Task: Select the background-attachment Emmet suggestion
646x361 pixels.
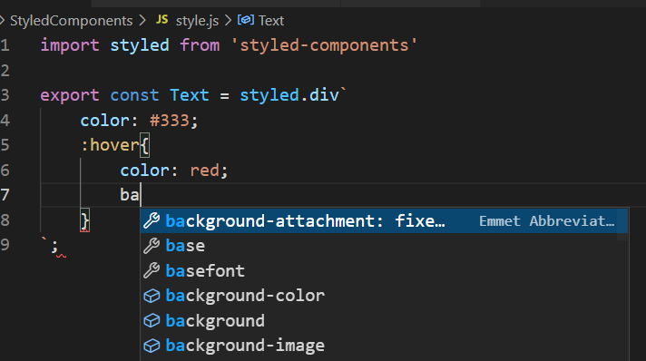Action: [x=384, y=221]
